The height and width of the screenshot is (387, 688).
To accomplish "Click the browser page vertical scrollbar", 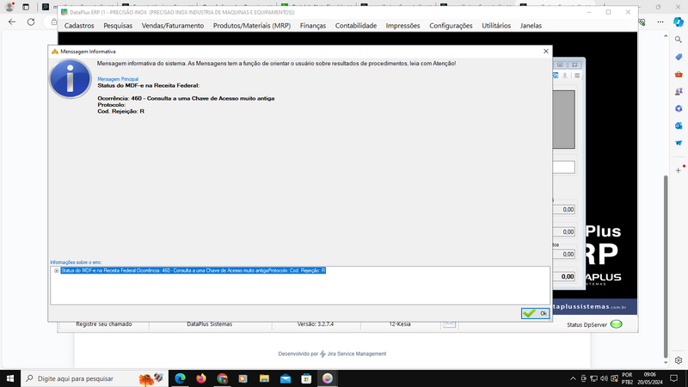I will pos(666,267).
